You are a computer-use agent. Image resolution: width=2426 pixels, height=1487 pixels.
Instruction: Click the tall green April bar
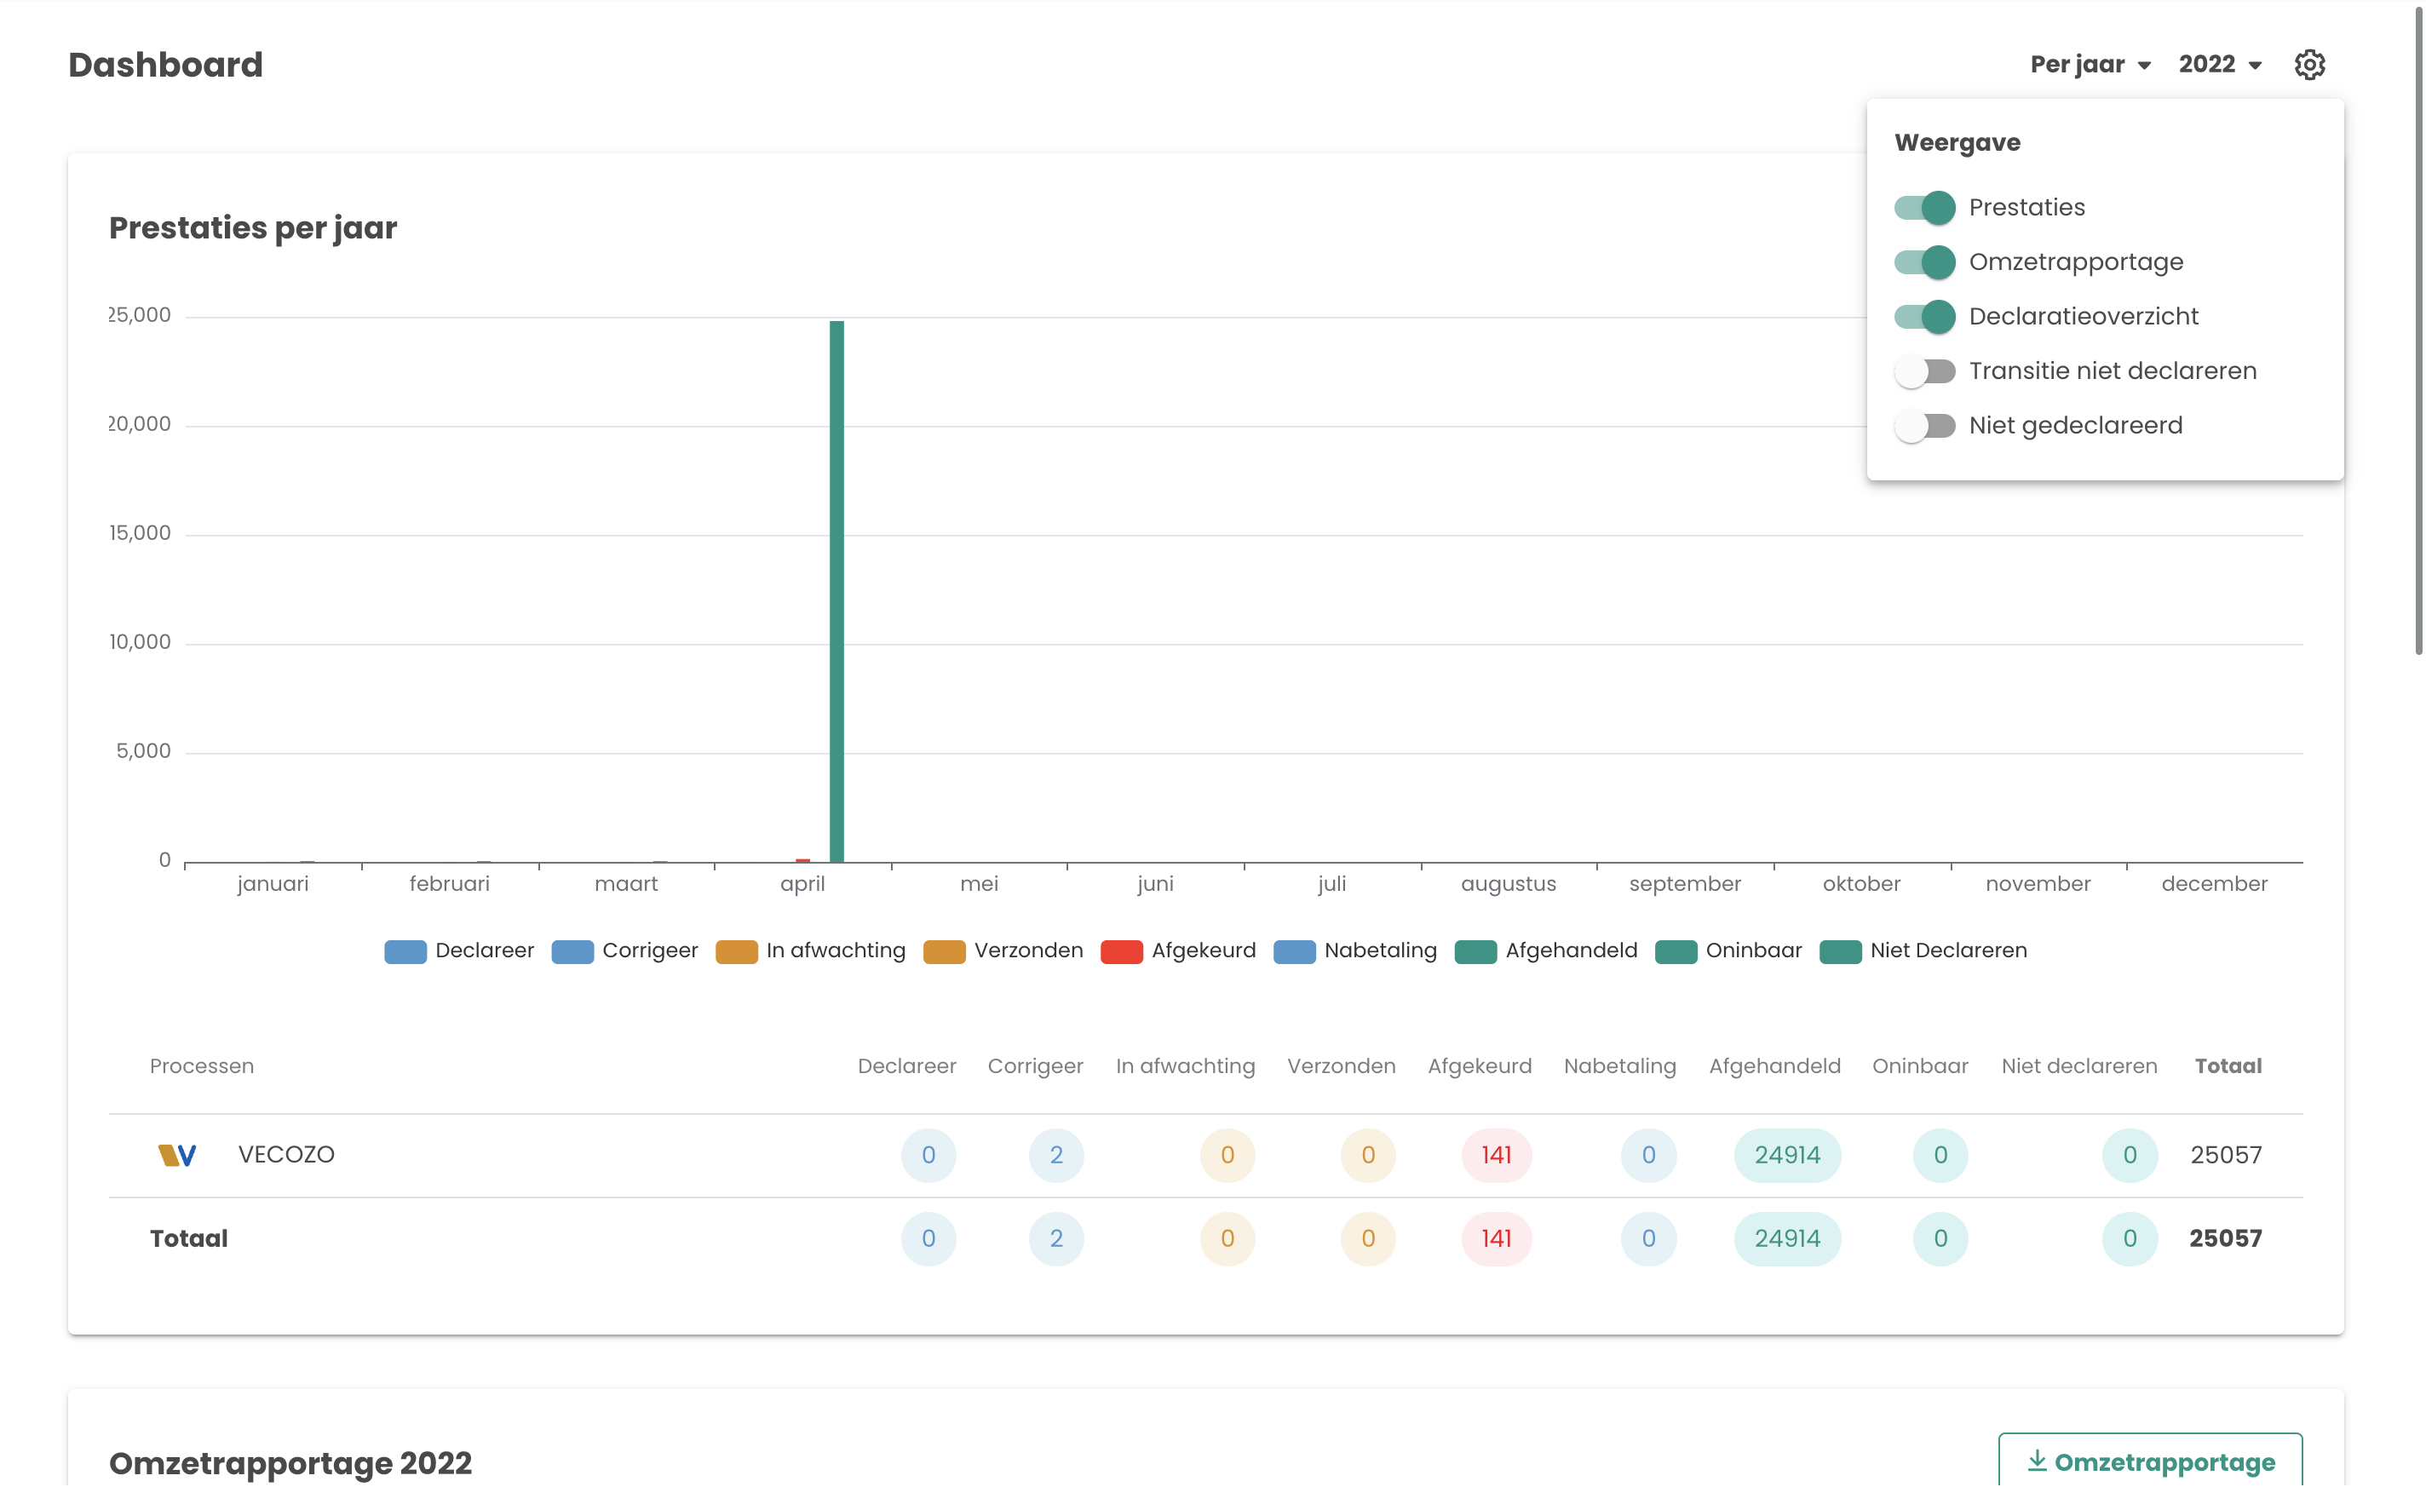point(836,590)
